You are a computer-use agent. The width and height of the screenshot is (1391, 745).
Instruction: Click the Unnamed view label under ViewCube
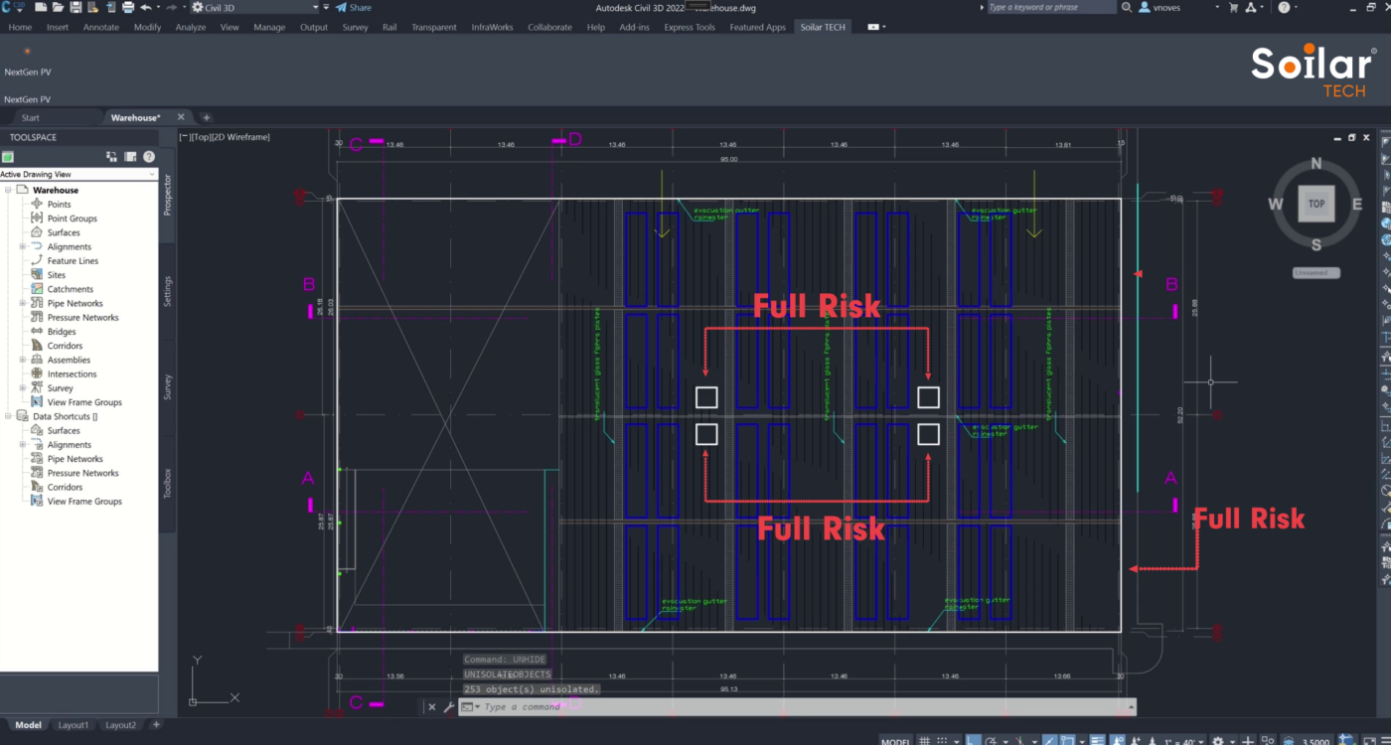1316,272
